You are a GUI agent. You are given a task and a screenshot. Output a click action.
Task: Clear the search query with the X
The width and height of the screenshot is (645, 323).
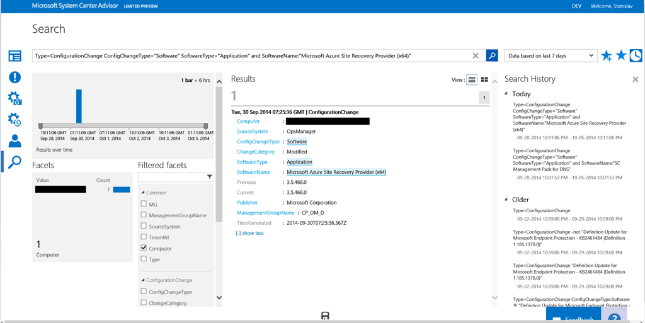(476, 55)
